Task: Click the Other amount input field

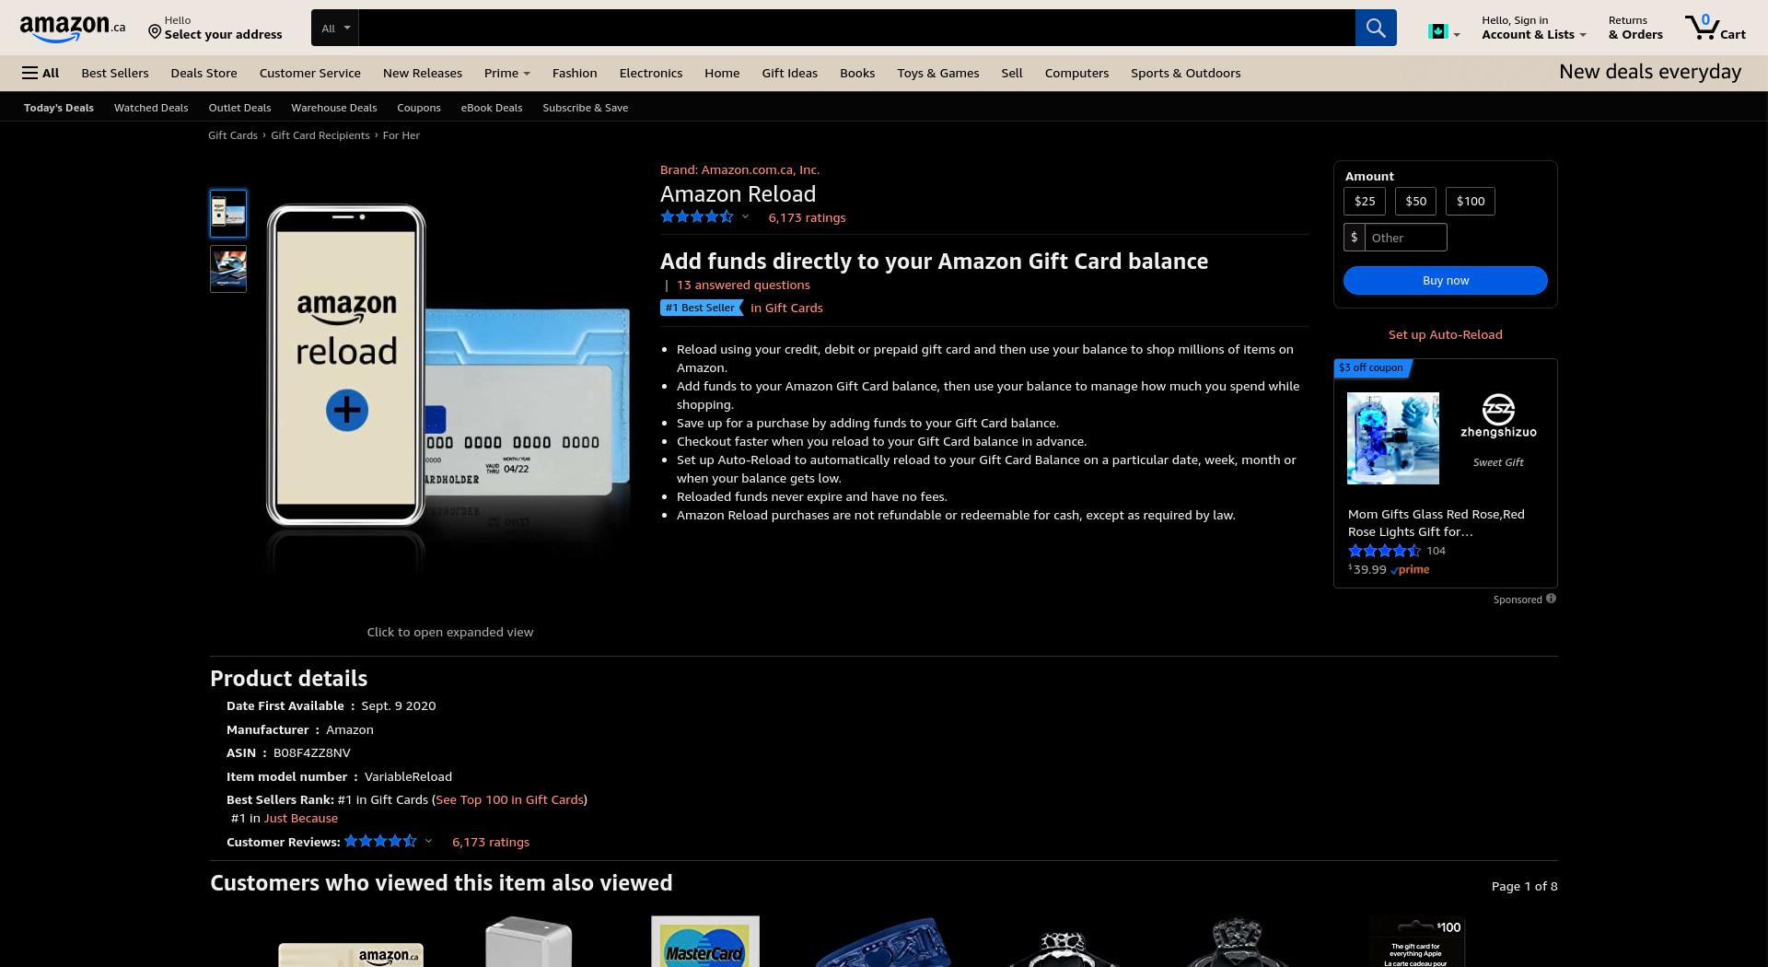Action: coord(1405,238)
